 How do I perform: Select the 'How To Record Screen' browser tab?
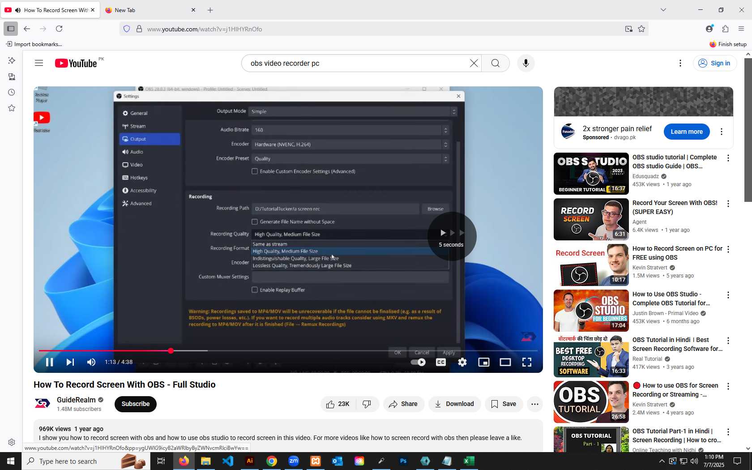click(x=50, y=10)
